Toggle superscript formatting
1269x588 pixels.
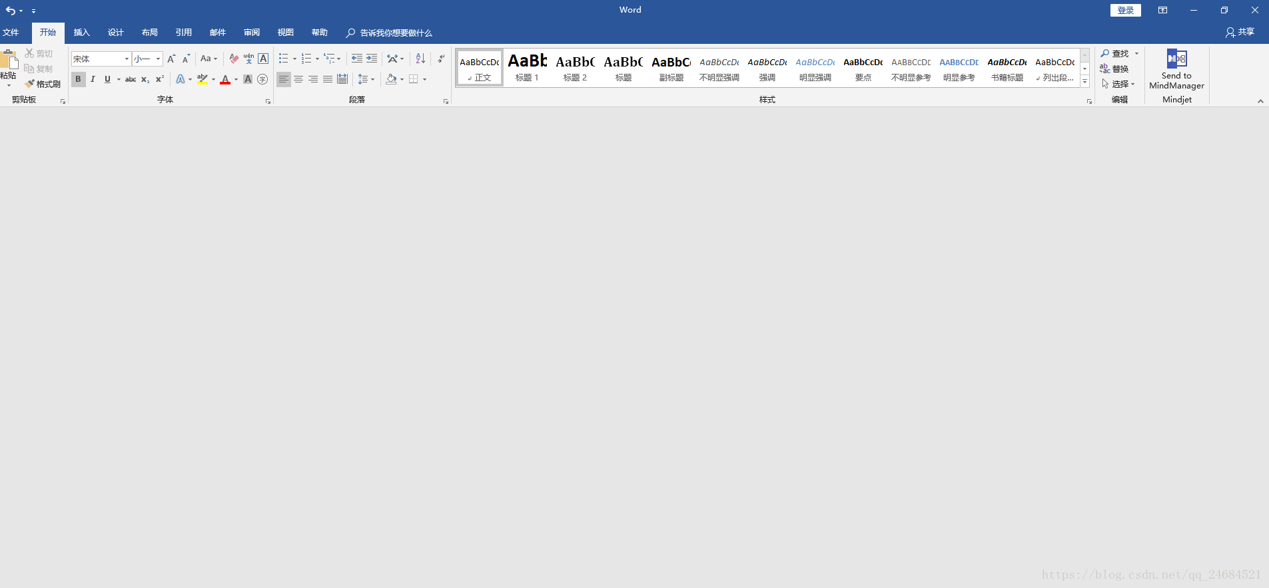[x=160, y=79]
